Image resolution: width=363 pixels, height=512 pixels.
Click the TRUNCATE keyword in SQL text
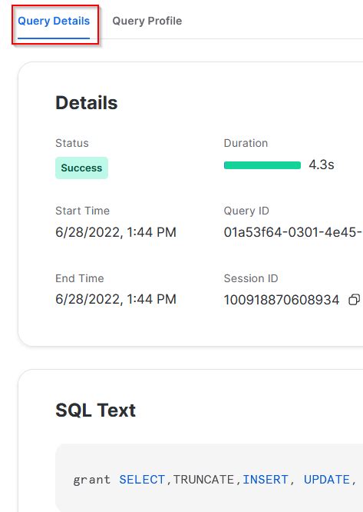[203, 480]
